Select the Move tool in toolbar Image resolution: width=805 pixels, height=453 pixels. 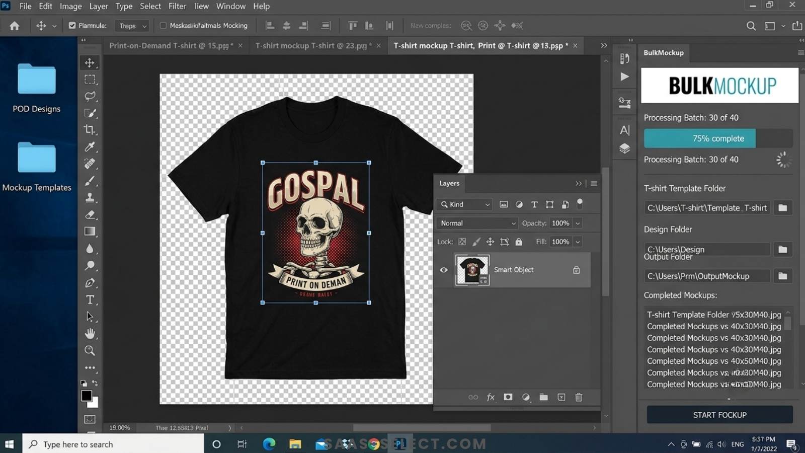[90, 63]
